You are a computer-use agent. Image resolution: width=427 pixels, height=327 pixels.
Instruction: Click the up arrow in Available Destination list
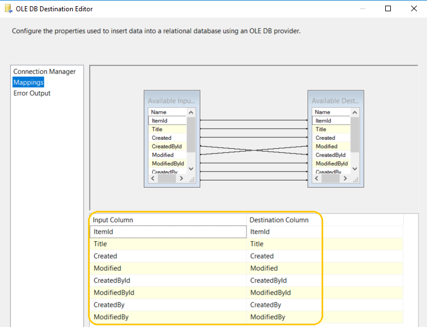pyautogui.click(x=355, y=112)
